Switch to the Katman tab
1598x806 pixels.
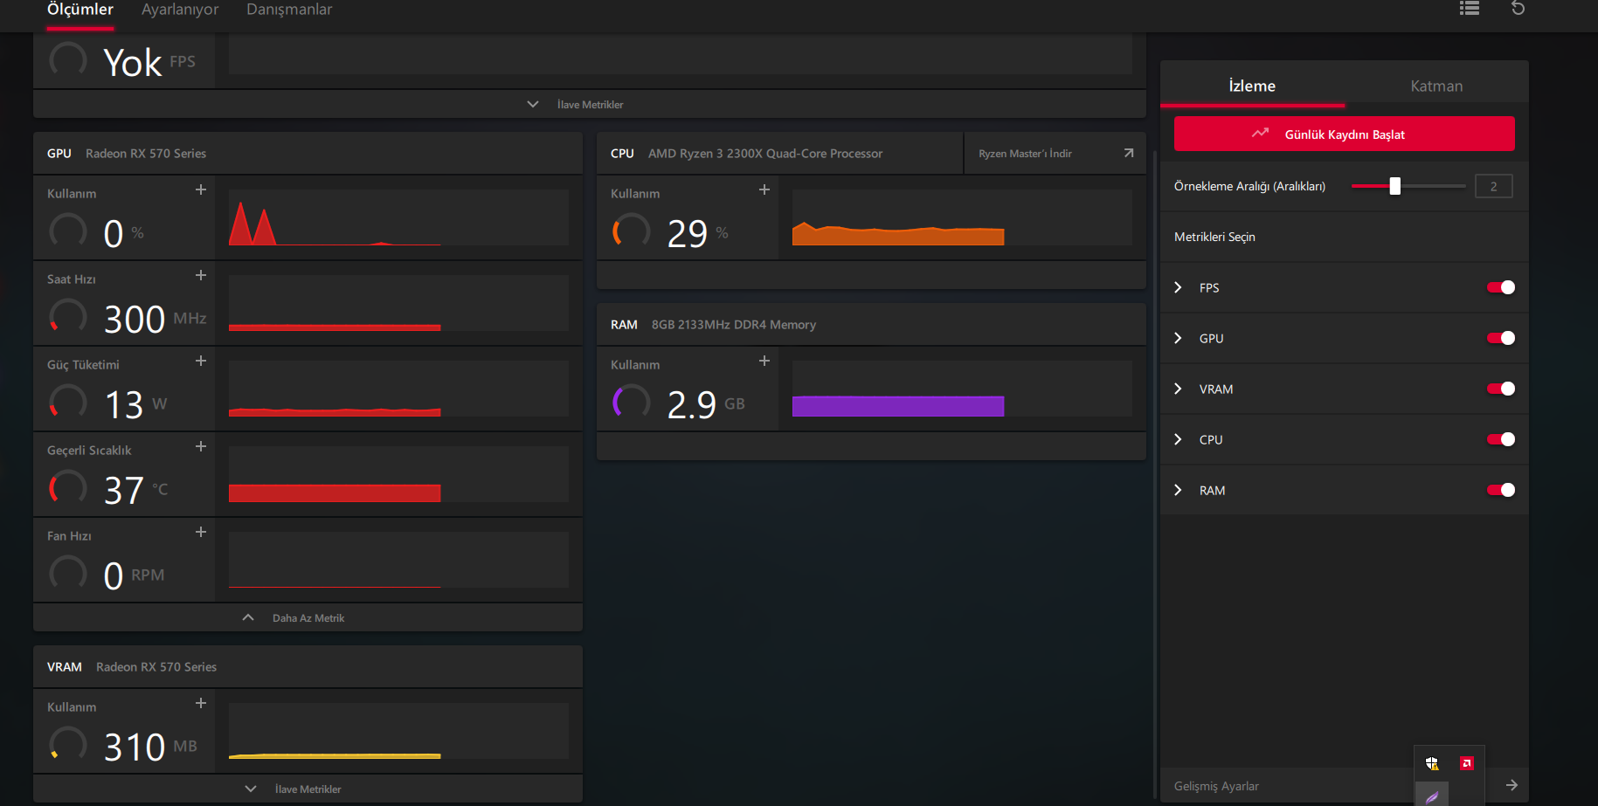pyautogui.click(x=1436, y=86)
